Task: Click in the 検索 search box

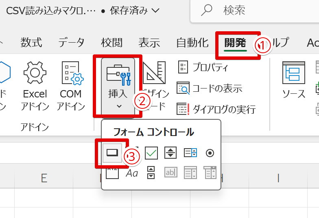Action: 255,10
